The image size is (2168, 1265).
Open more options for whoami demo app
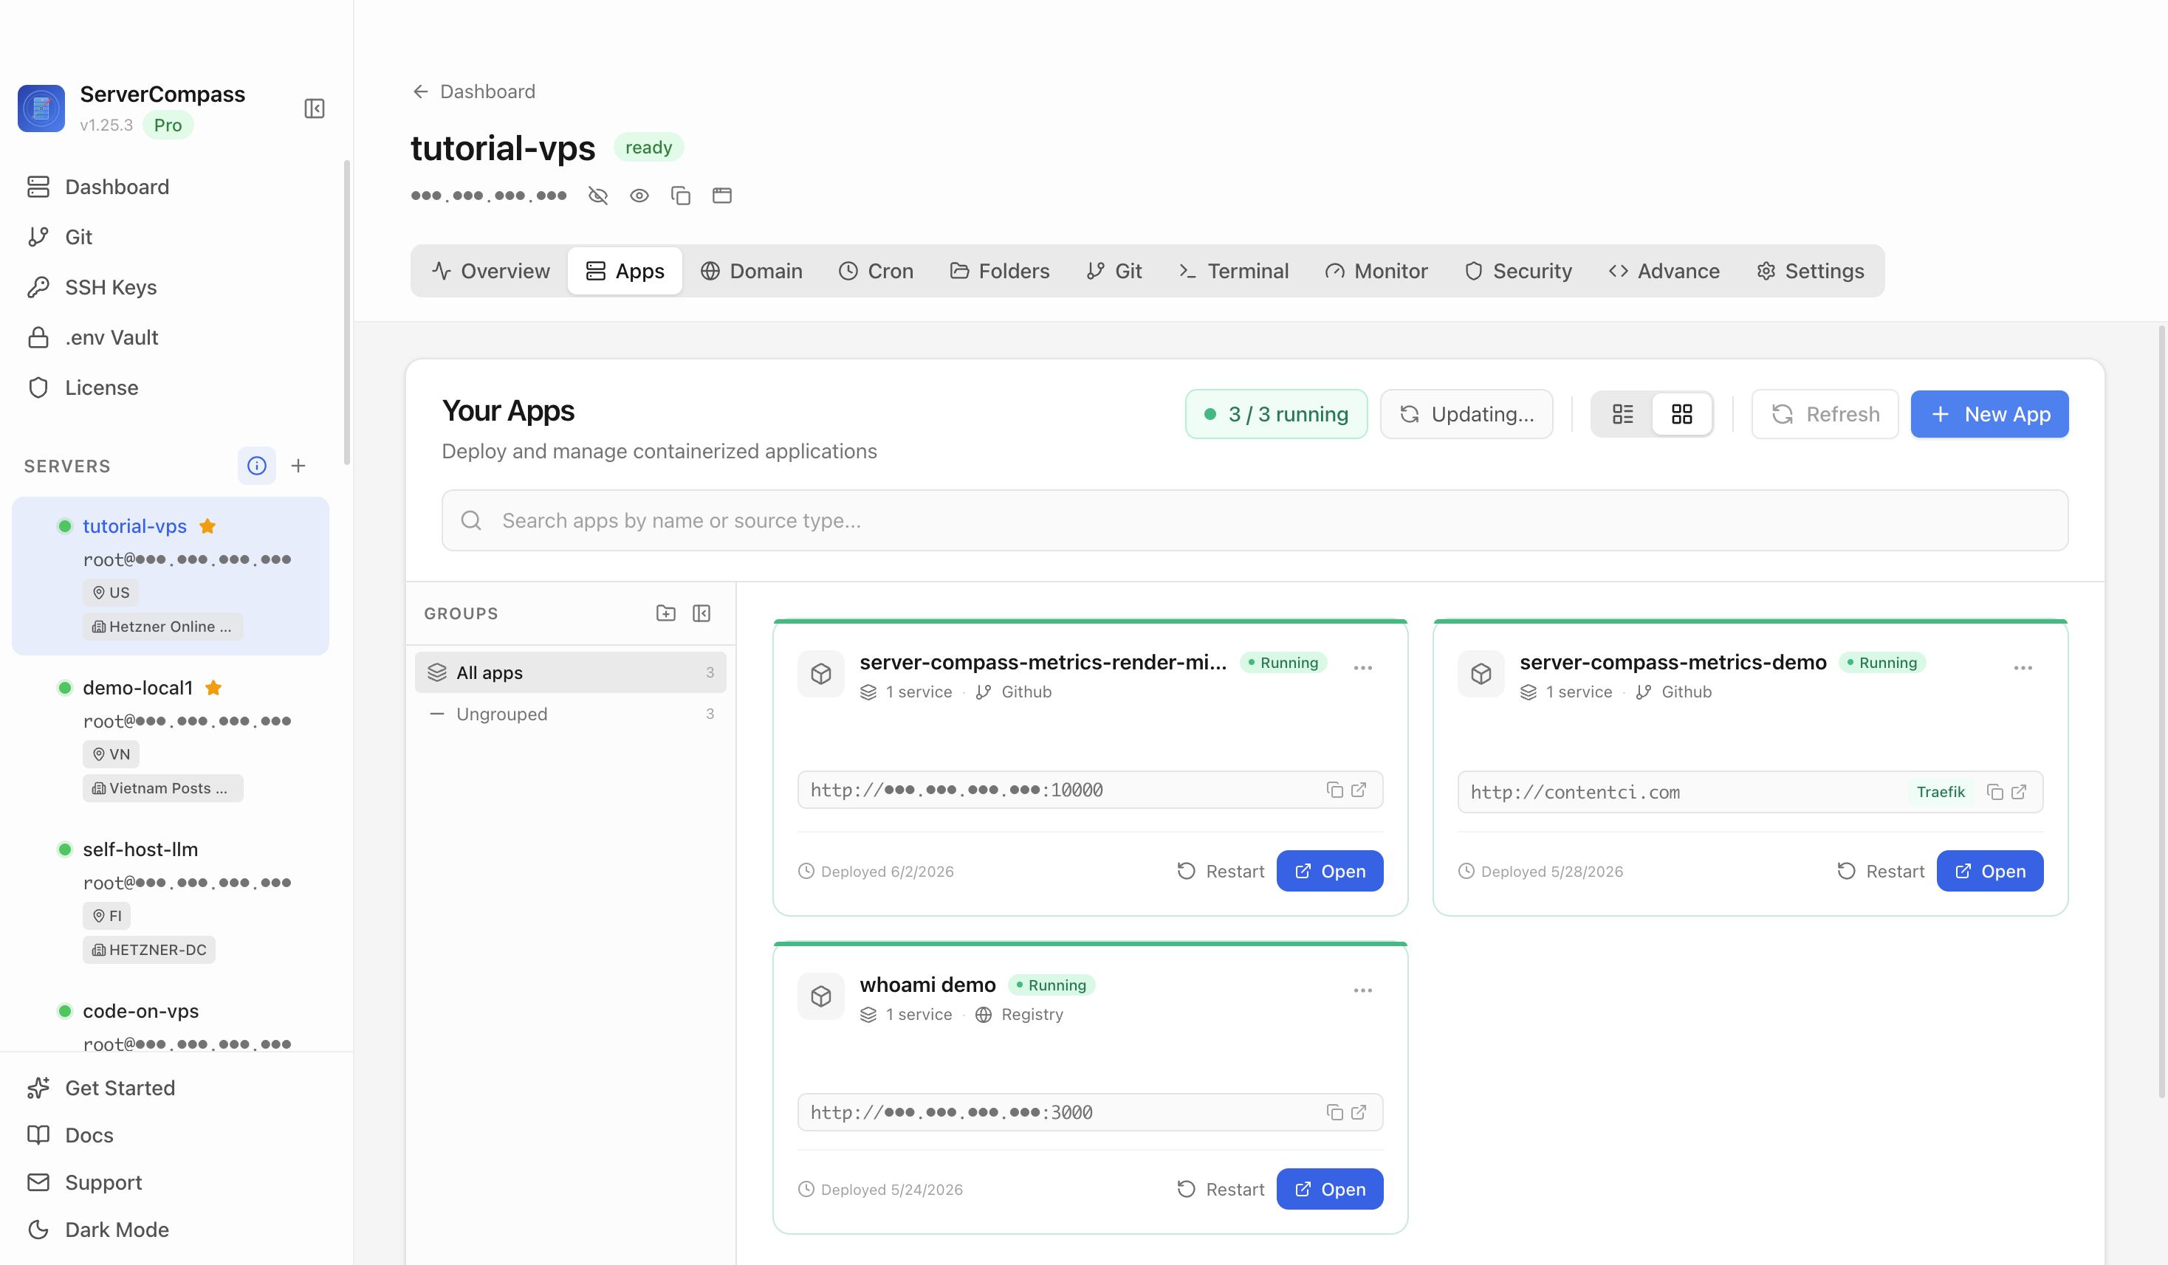[x=1362, y=990]
